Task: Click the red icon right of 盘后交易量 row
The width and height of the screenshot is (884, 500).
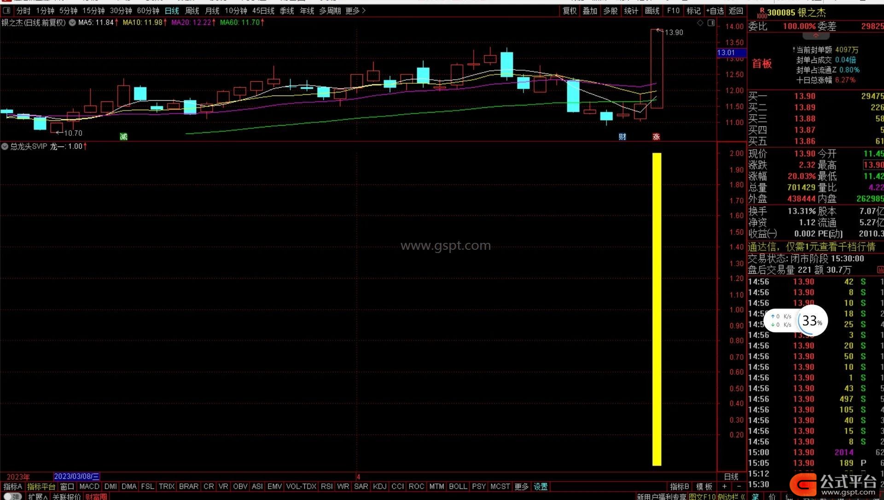Action: point(880,270)
